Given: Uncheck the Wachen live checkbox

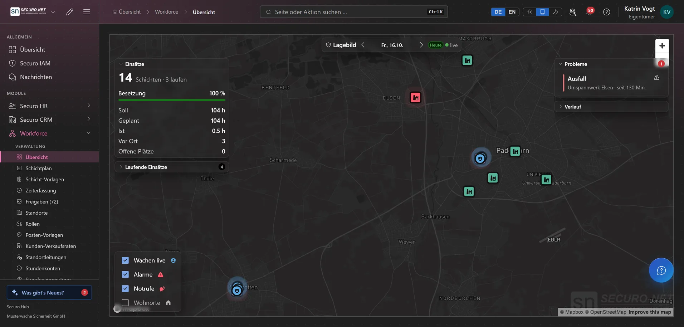Looking at the screenshot, I should coord(125,260).
